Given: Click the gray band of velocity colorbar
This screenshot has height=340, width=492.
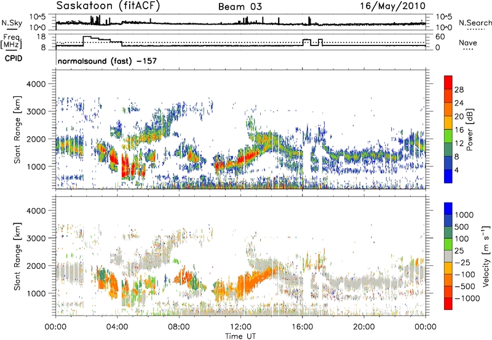Looking at the screenshot, I should 448,256.
